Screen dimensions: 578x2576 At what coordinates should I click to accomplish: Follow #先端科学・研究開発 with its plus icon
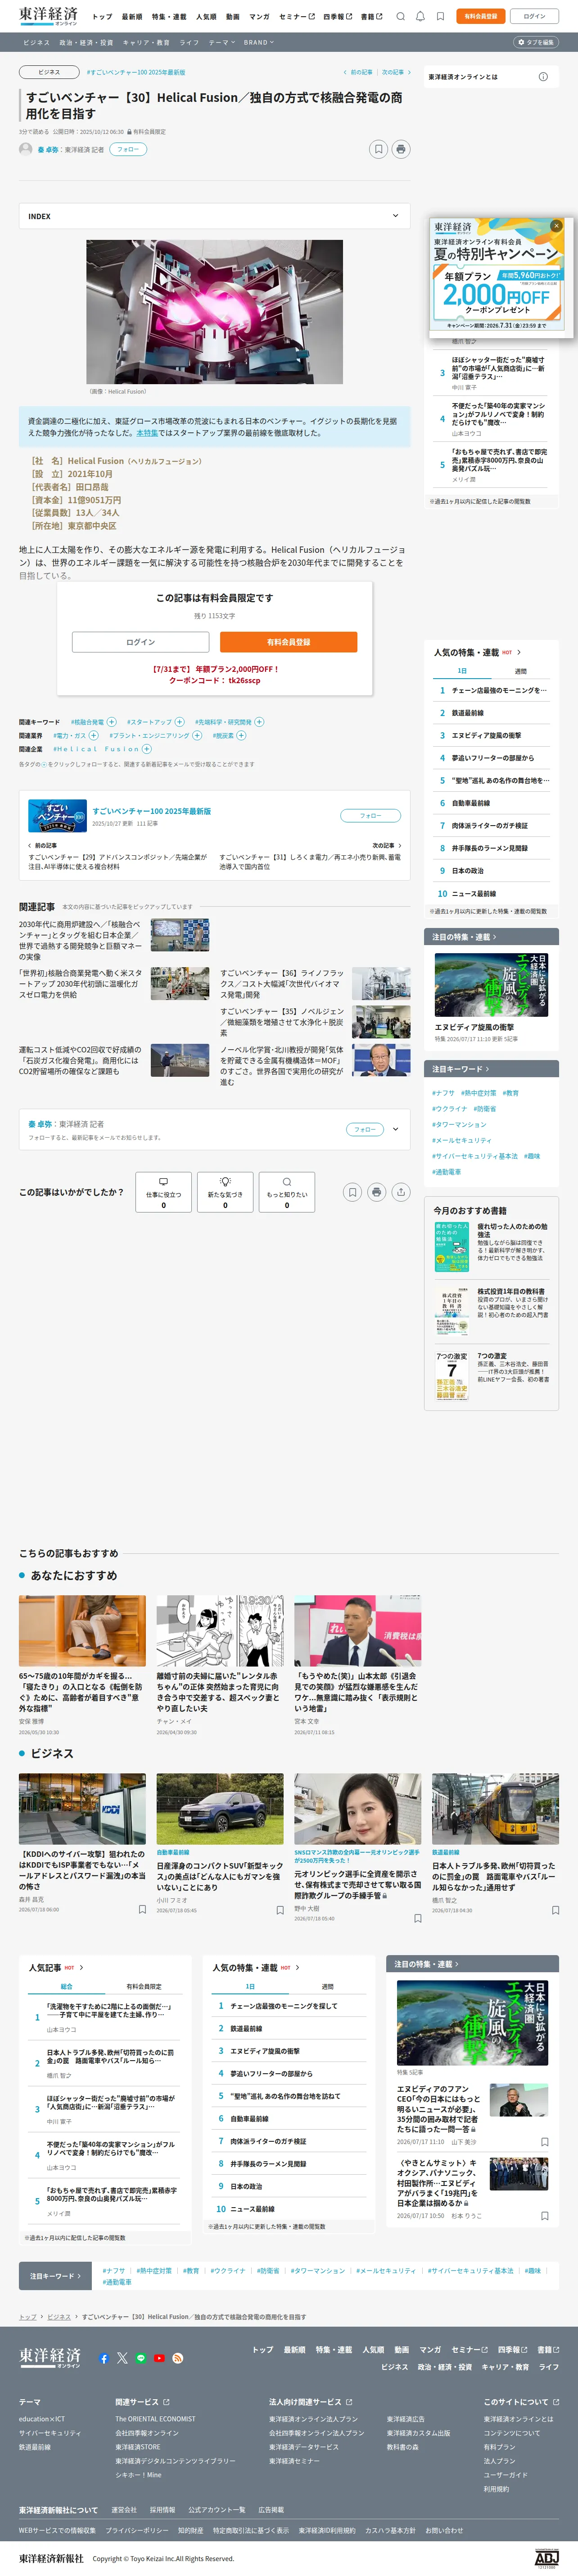pyautogui.click(x=260, y=721)
